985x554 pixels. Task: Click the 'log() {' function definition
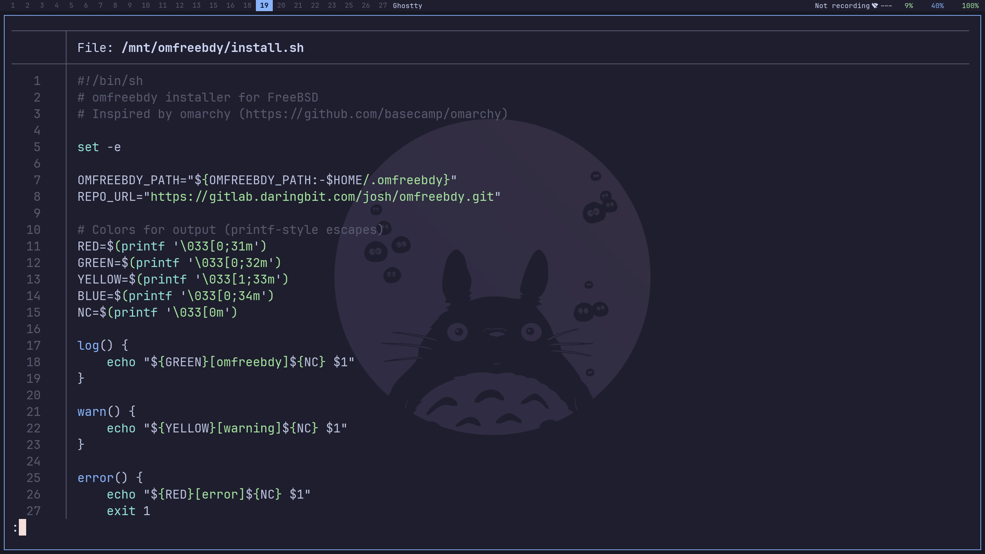[103, 345]
